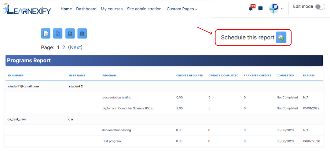Click 06/06/2026 in the Test program row

285,141
